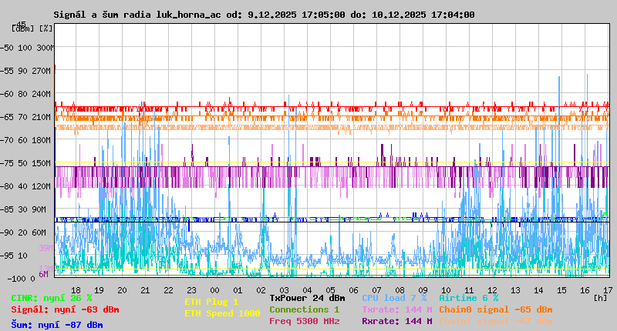The height and width of the screenshot is (331, 617).
Task: Click the CPU load 7 % legend
Action: 393,298
